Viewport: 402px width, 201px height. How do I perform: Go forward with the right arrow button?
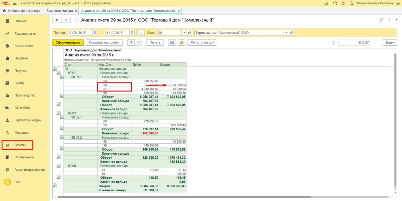pos(66,20)
